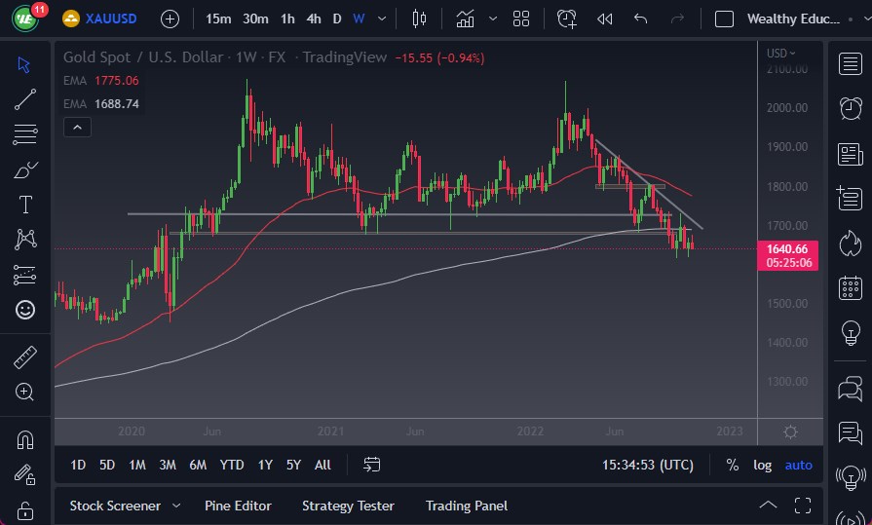Switch to the Strategy Tester tab
The height and width of the screenshot is (525, 872).
click(x=348, y=506)
